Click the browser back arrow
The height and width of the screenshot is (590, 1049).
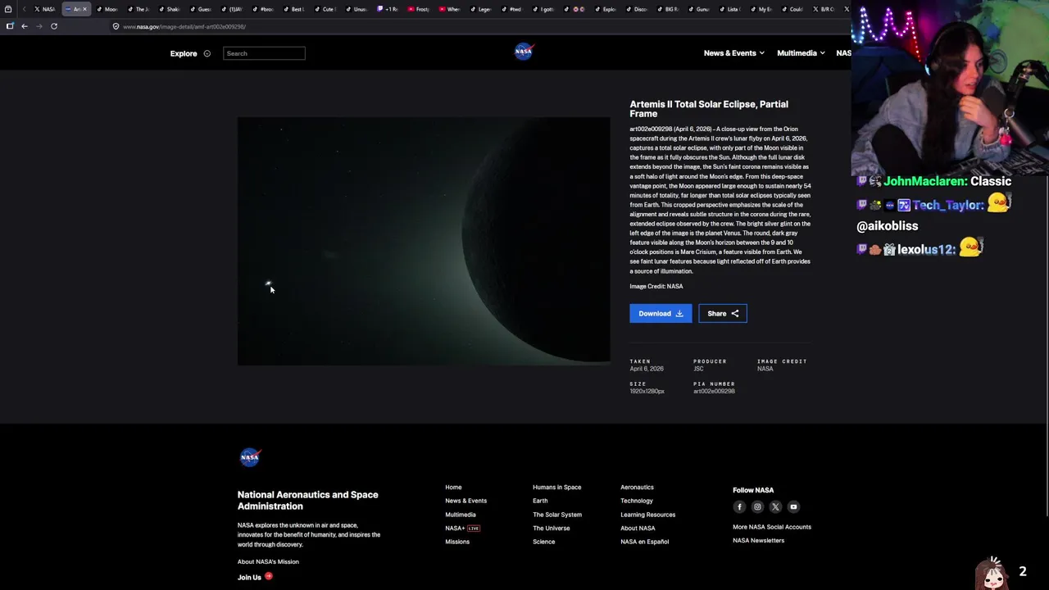tap(25, 26)
